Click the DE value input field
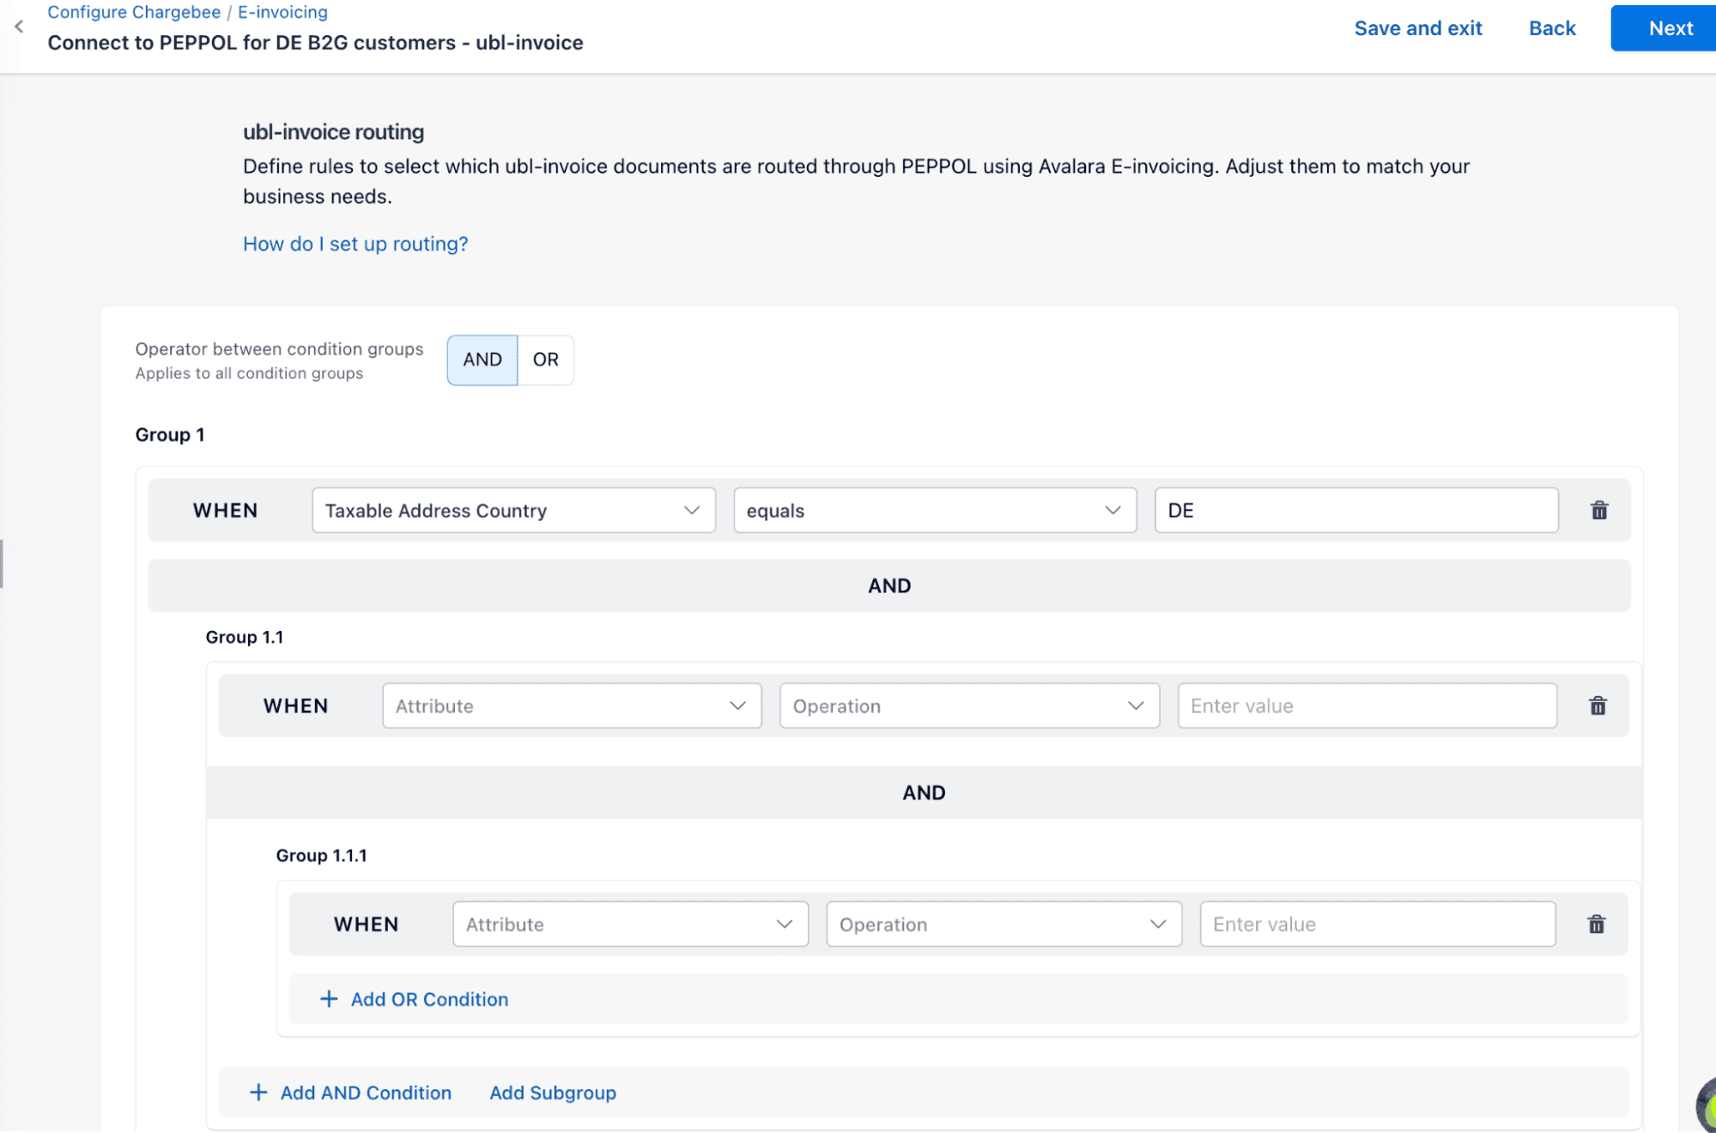 (x=1355, y=511)
